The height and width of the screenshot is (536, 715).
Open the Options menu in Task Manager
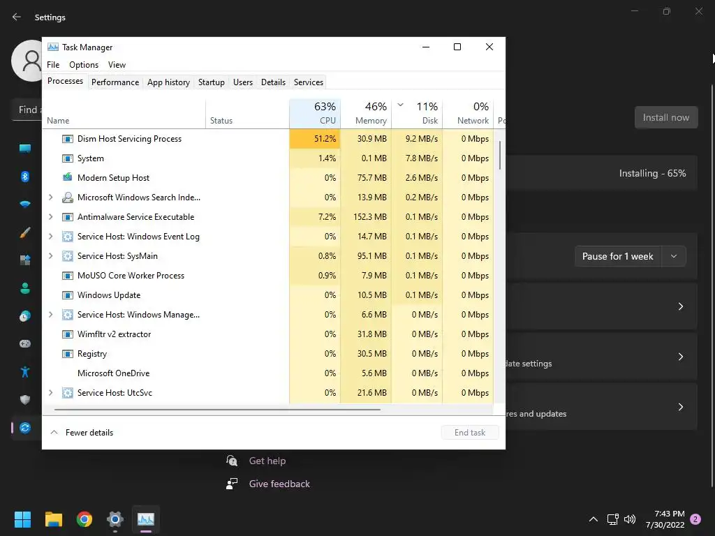pyautogui.click(x=84, y=65)
